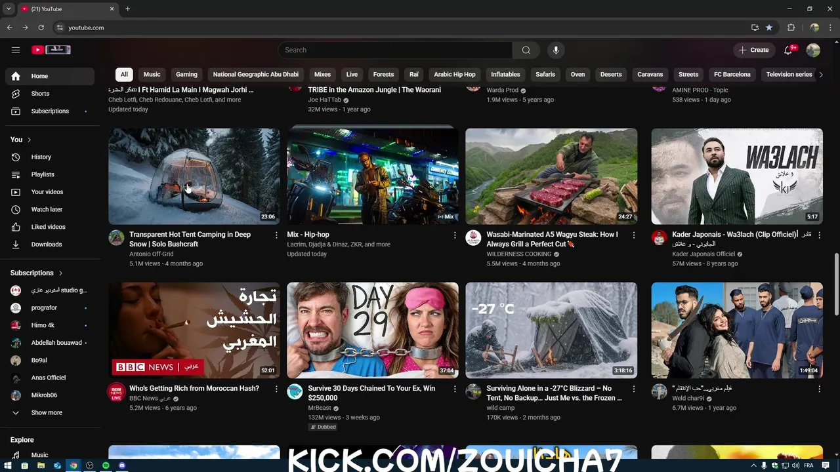Open Discord from taskbar
Image resolution: width=840 pixels, height=472 pixels.
(122, 465)
